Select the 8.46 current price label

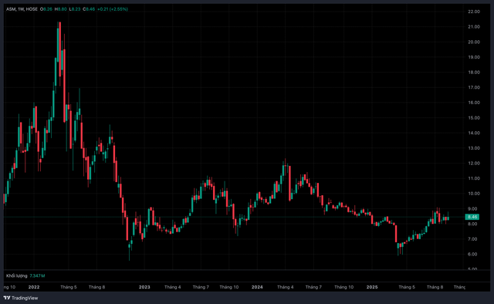(472, 217)
